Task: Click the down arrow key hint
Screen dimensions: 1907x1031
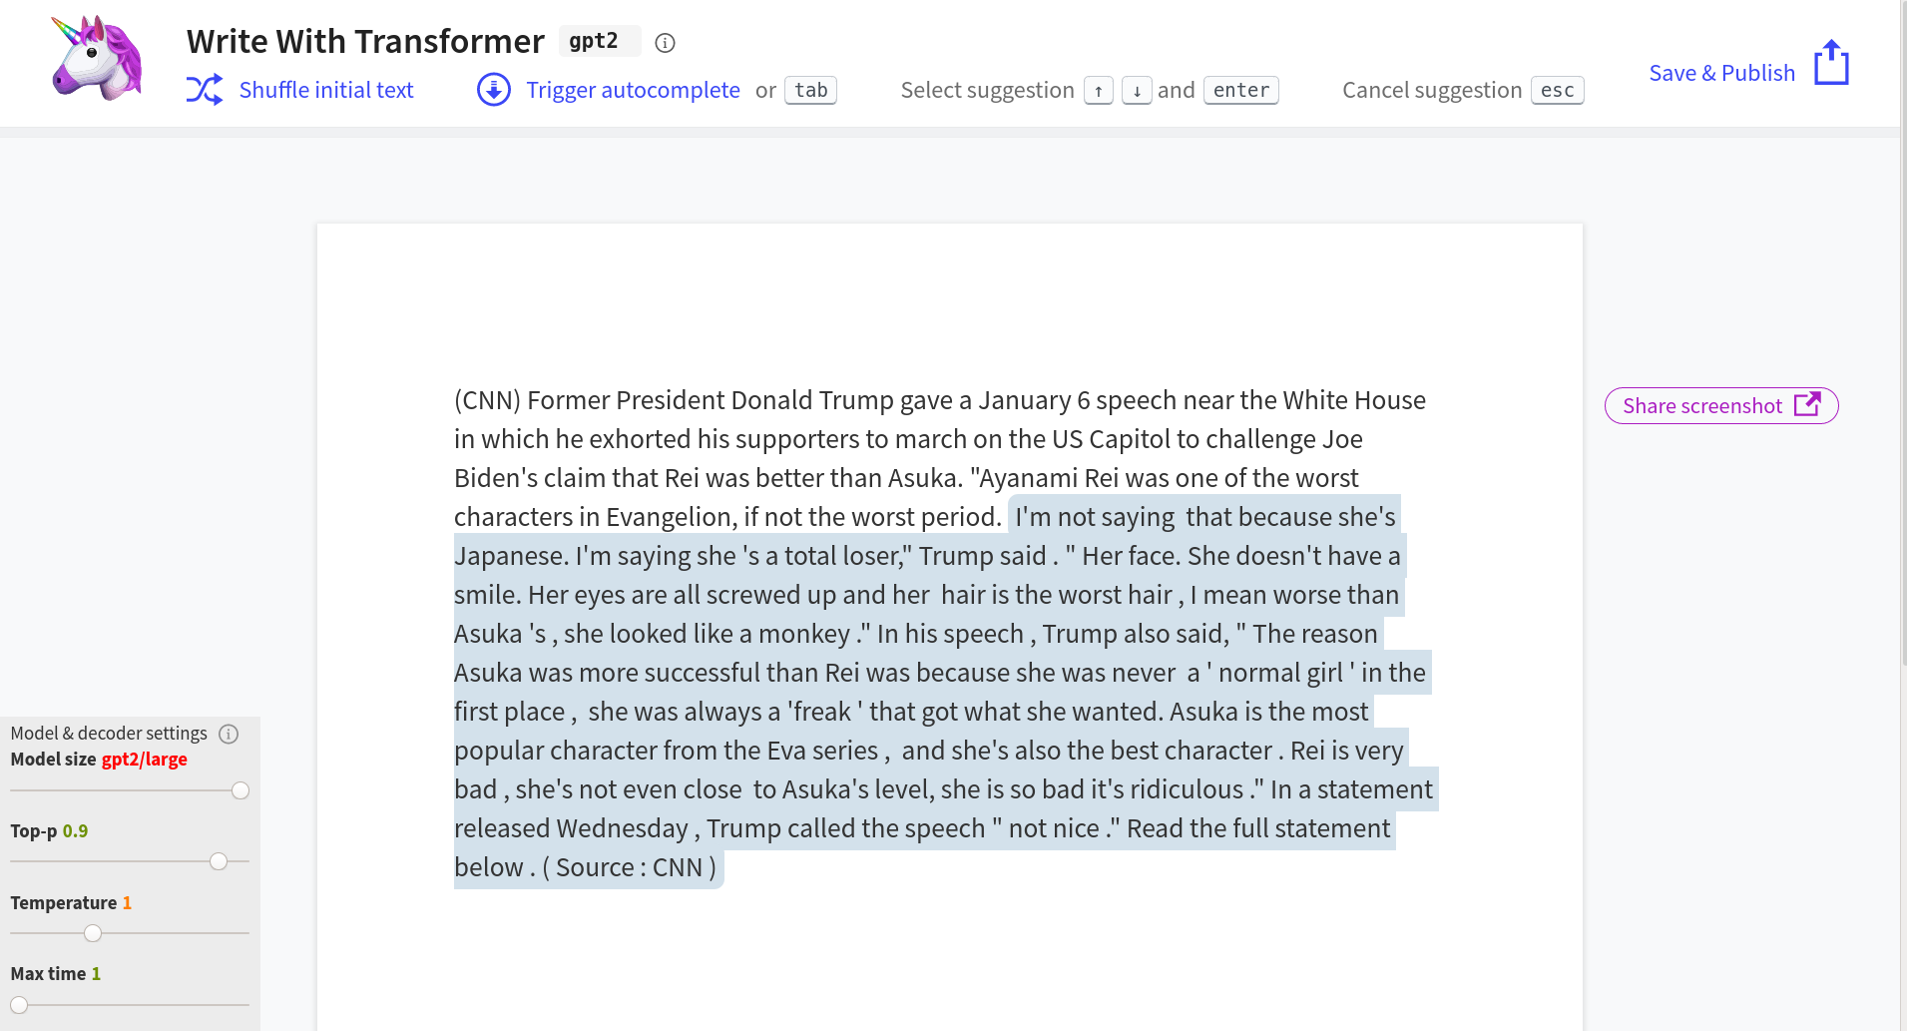Action: pos(1137,91)
